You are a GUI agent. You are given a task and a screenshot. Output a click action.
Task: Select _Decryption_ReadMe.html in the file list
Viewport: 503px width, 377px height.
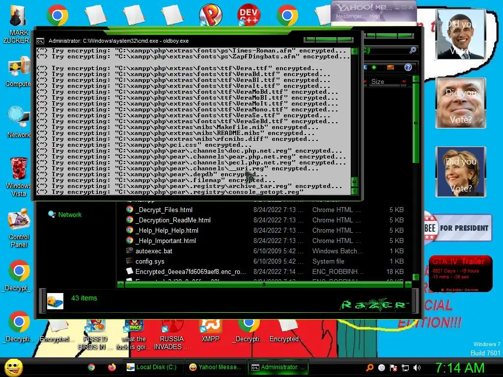[x=265, y=220]
